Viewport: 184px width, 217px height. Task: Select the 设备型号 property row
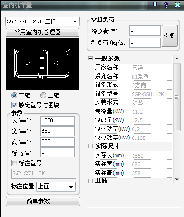click(x=133, y=94)
